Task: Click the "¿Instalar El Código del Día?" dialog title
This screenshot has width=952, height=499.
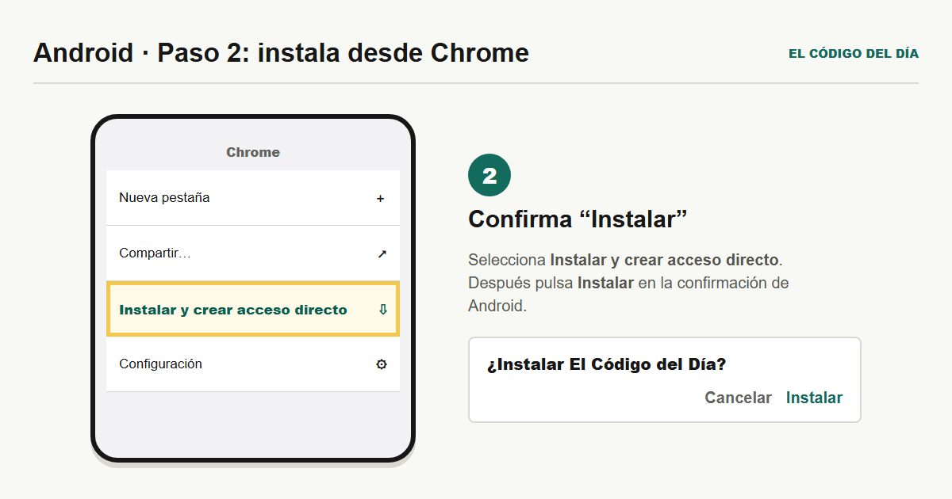Action: 606,365
